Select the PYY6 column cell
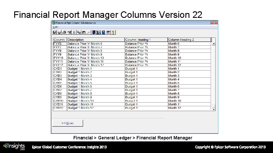The image size is (273, 153). (x=60, y=44)
